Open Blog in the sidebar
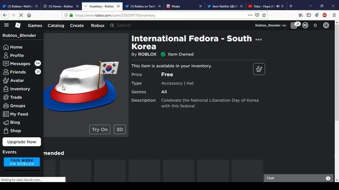339x190 pixels. pos(12,122)
